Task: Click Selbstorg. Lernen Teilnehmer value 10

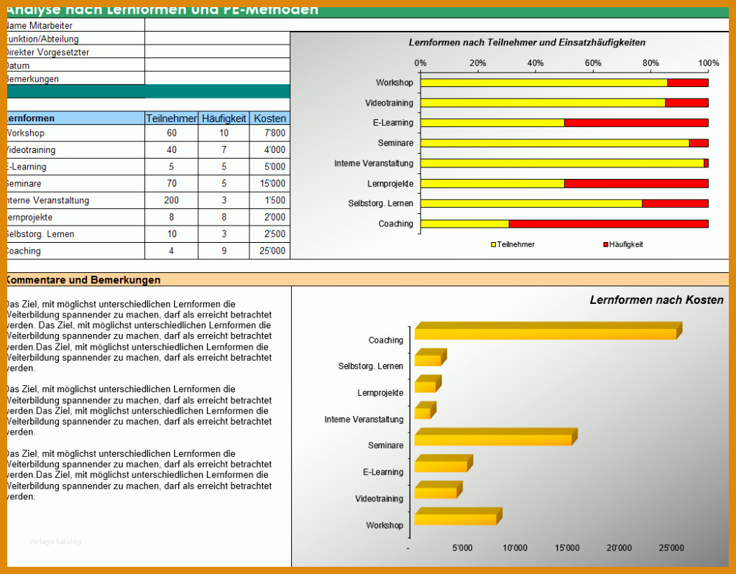Action: (x=171, y=234)
